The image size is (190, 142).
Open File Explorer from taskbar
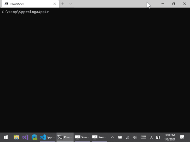pos(16,137)
